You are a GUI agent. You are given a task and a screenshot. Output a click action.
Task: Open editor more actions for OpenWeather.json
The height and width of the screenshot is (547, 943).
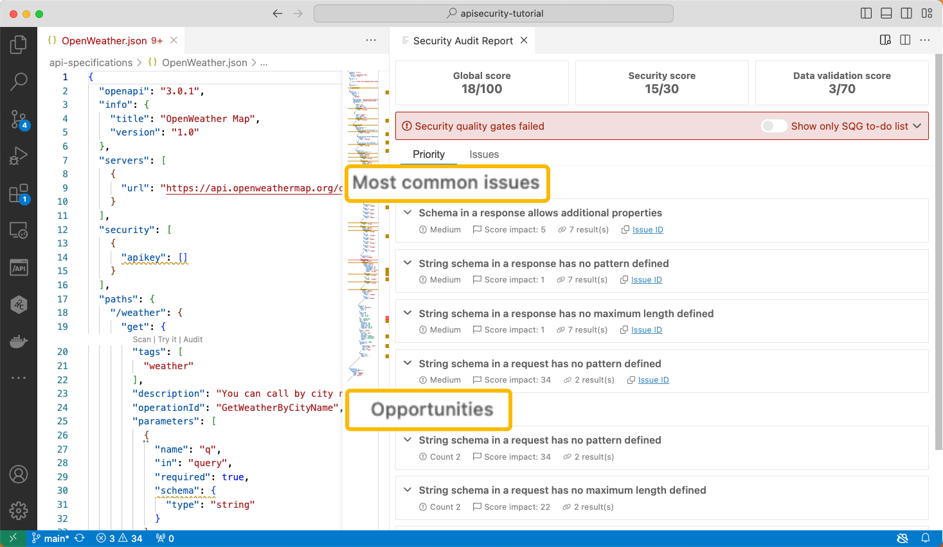click(371, 40)
